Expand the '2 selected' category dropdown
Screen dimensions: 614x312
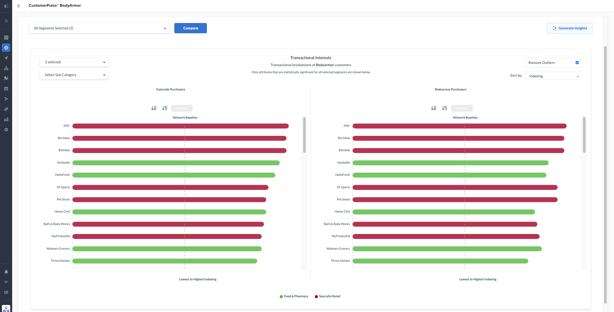coord(75,62)
